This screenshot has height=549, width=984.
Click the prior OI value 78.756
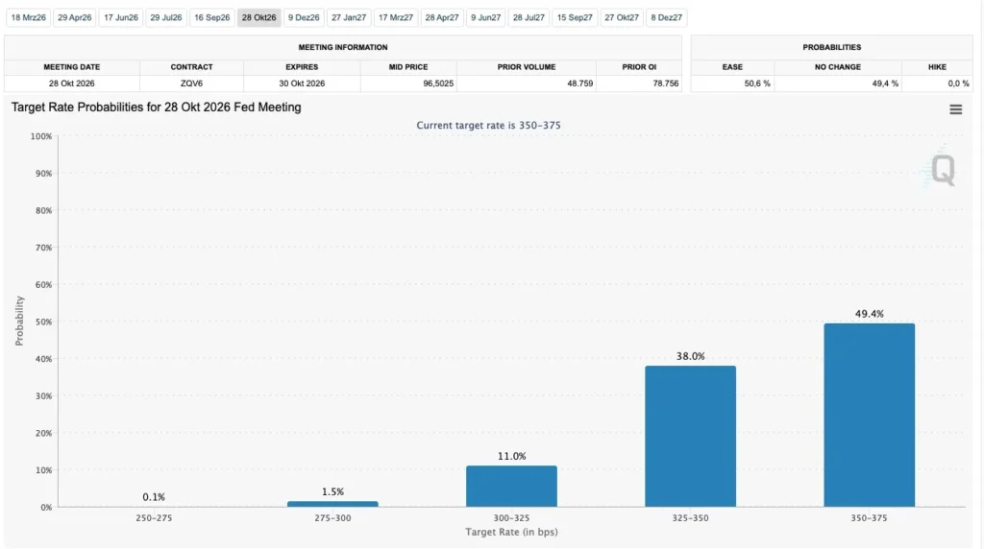tap(666, 84)
